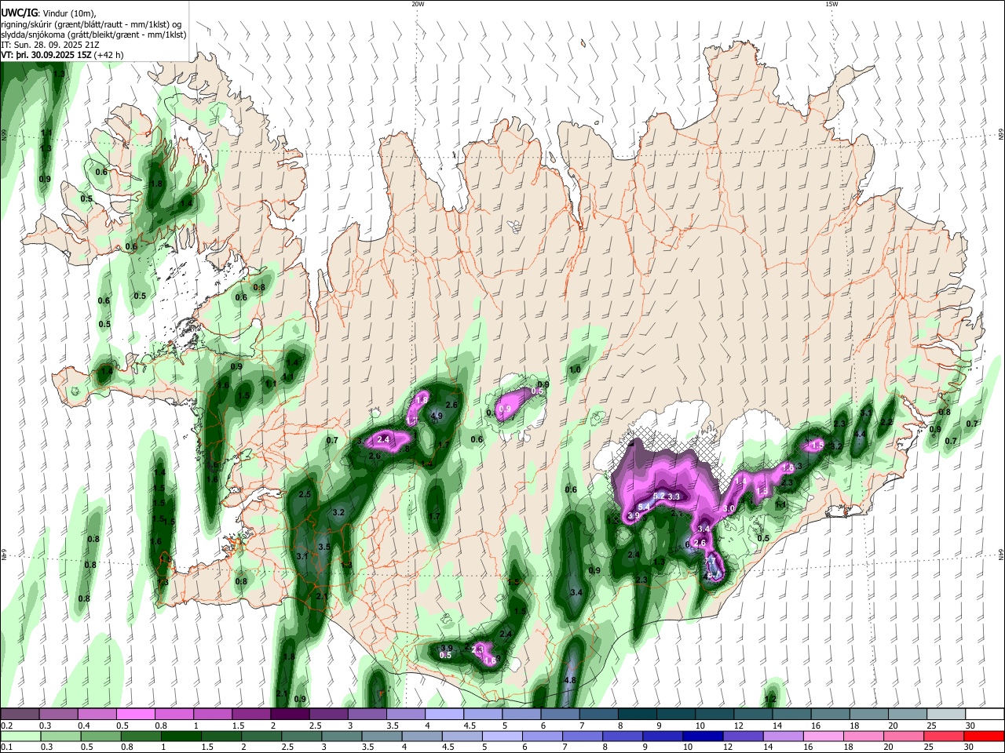Screen dimensions: 1005x753
Task: Click the '0.1' label on the rain legend
Action: pos(6,748)
